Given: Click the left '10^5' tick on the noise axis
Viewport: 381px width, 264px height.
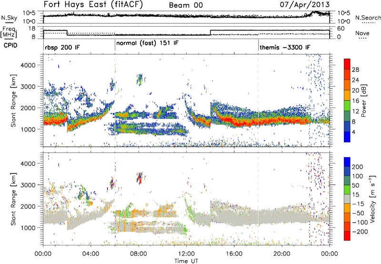Looking at the screenshot, I should [x=29, y=13].
